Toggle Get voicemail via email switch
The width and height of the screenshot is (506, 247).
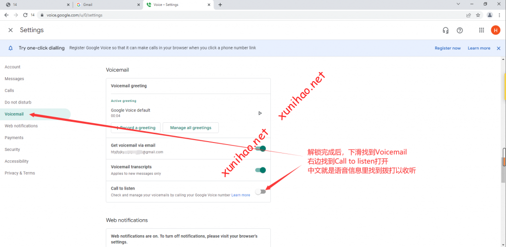click(x=260, y=148)
